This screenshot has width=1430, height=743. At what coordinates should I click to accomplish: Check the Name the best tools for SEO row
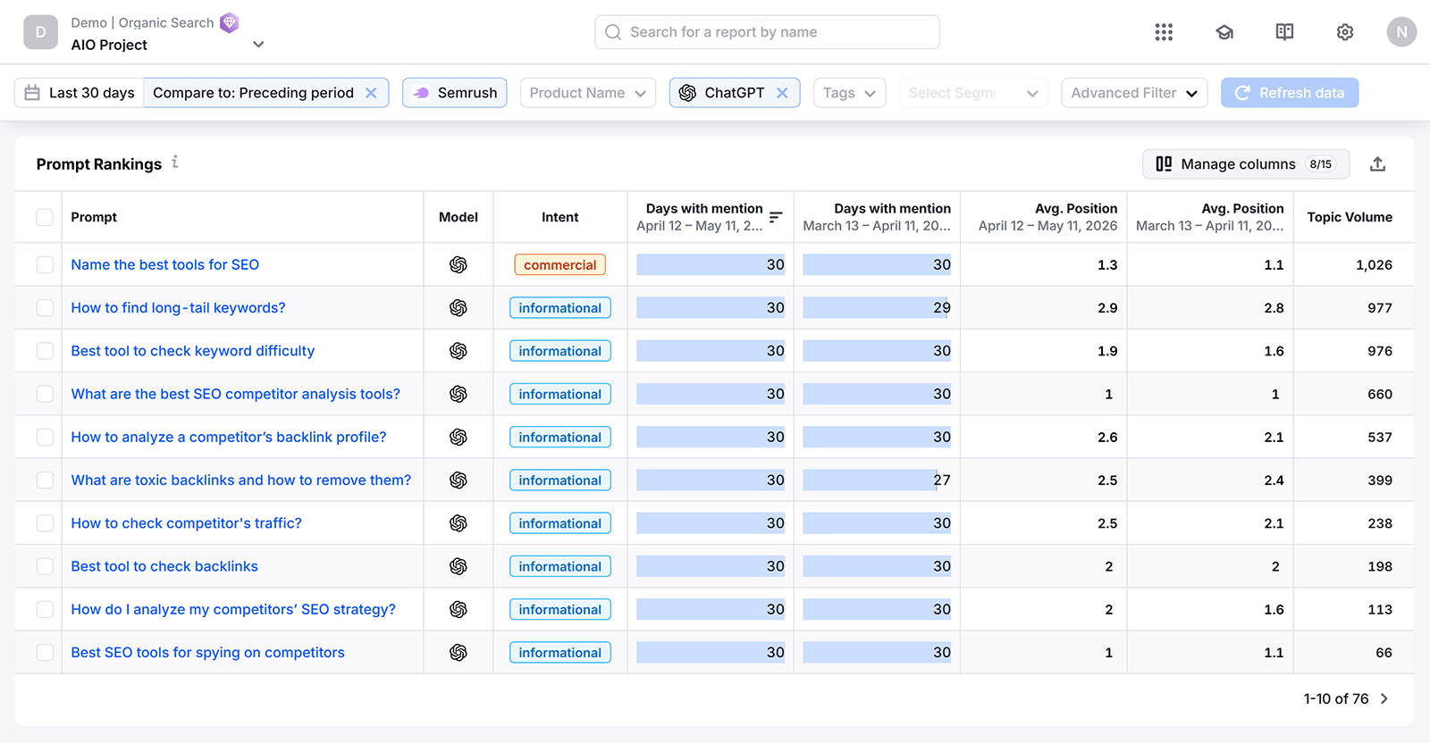coord(45,264)
